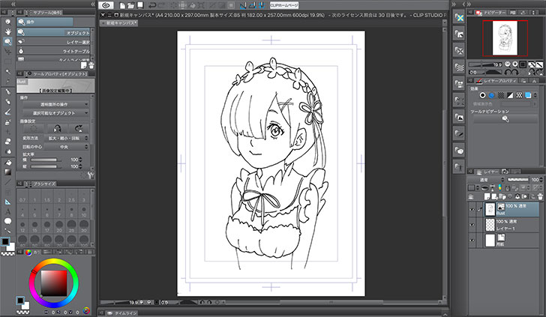Click the Clip Studio logo button

pos(106,5)
